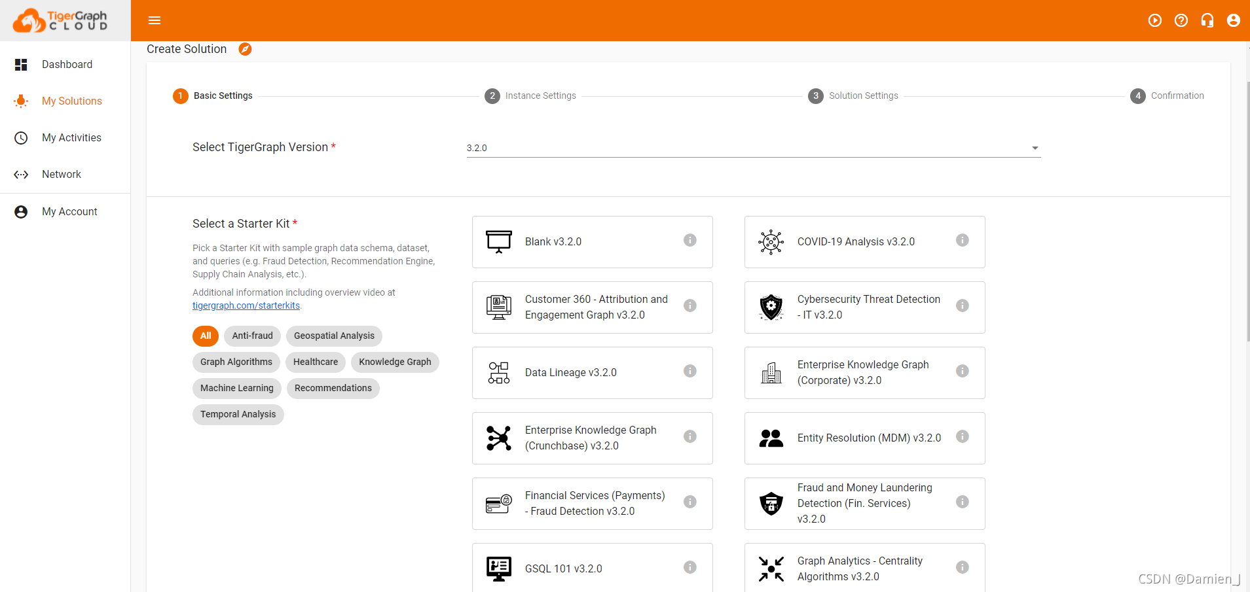1250x592 pixels.
Task: Open My Account in sidebar
Action: (x=65, y=211)
